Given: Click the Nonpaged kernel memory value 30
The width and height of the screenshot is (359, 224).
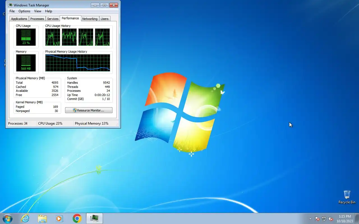Looking at the screenshot, I should [56, 111].
